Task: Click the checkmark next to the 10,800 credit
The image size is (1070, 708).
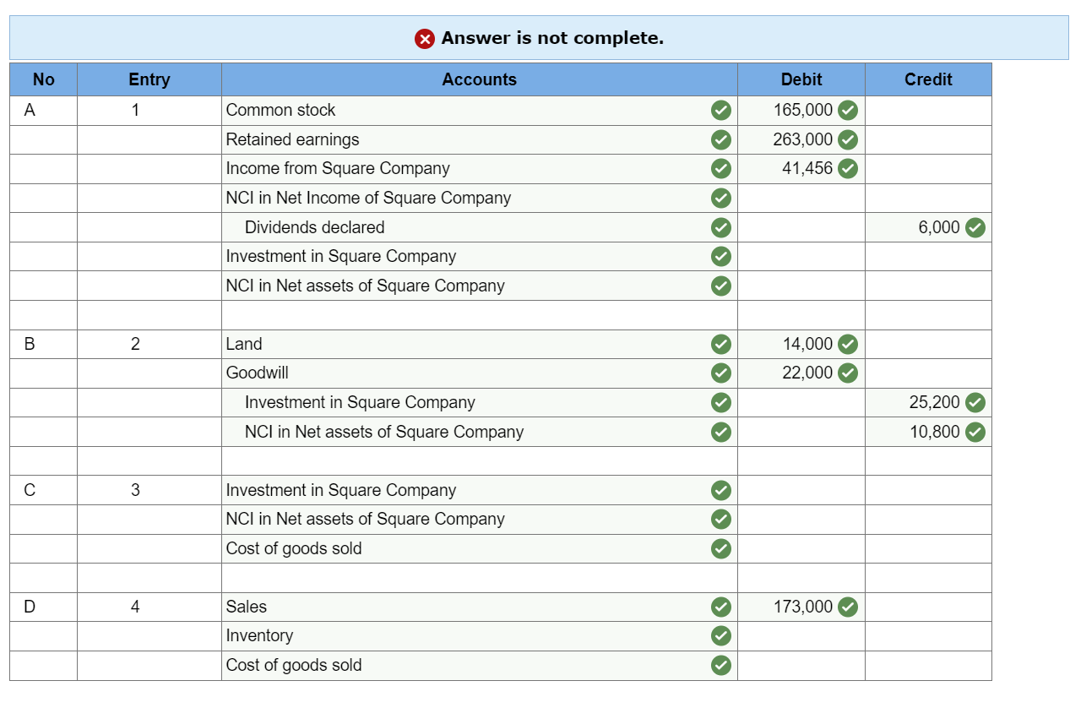Action: [975, 432]
